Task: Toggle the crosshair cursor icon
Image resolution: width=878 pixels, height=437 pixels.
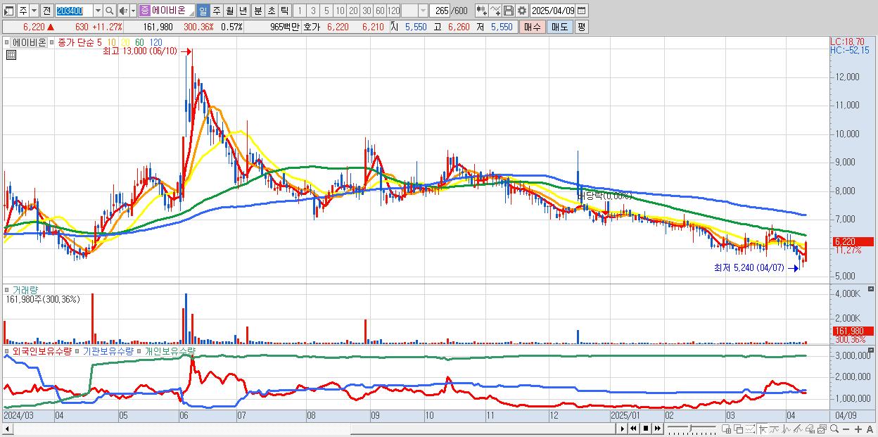Action: [x=763, y=429]
